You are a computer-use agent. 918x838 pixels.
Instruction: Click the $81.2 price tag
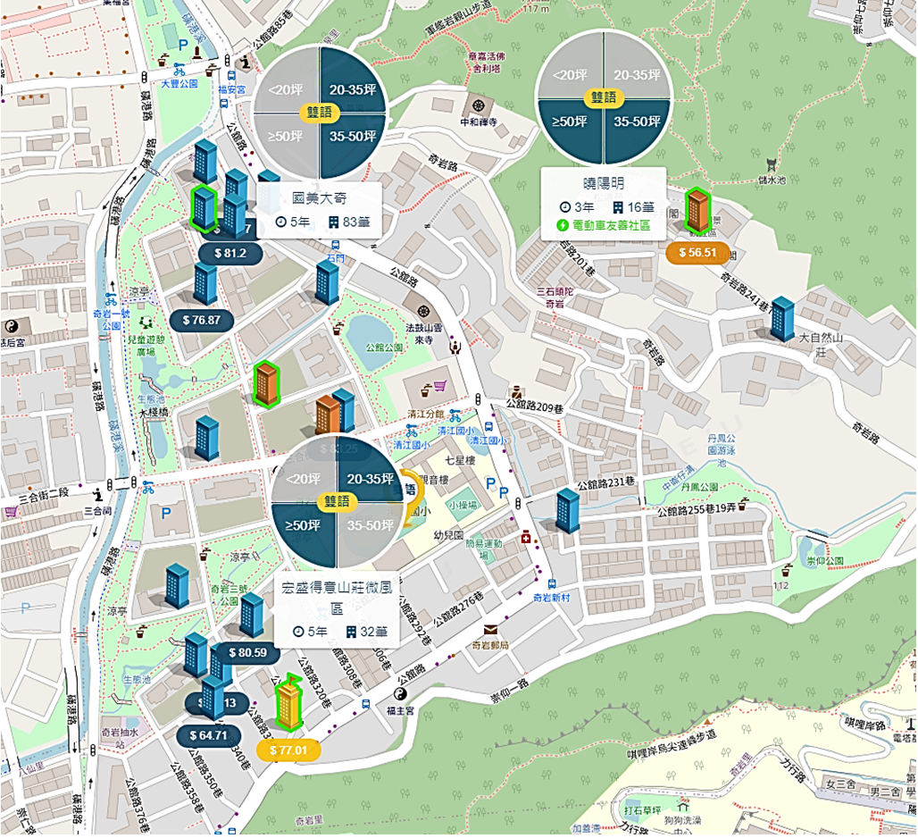tap(230, 254)
